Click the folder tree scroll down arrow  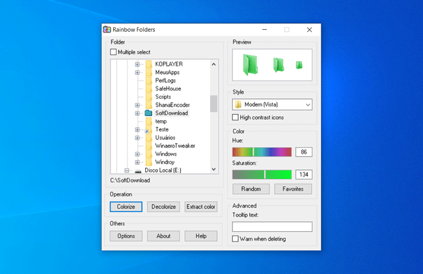pyautogui.click(x=213, y=169)
